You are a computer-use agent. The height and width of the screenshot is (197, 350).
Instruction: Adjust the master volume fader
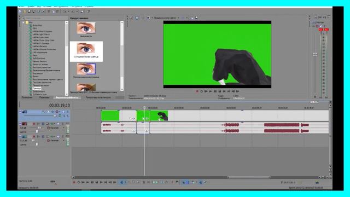pyautogui.click(x=315, y=54)
